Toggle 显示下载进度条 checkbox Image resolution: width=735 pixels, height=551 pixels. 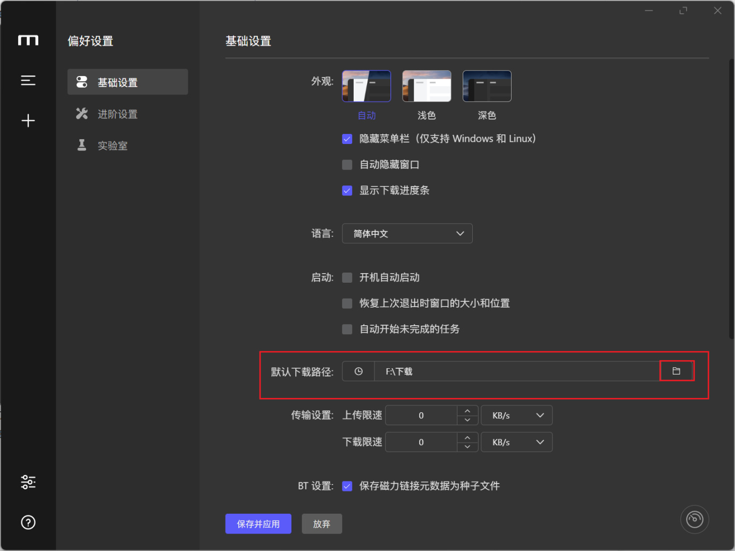pos(347,190)
